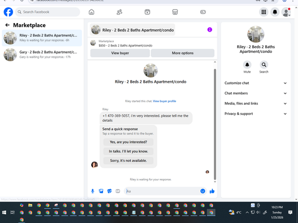Send quick response 'Yes, are you interested?'
Viewport: 298px width, 223px height.
[128, 142]
